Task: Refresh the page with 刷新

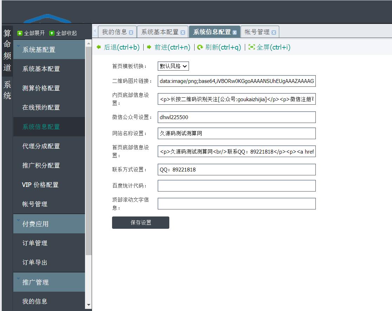Action: (200, 47)
